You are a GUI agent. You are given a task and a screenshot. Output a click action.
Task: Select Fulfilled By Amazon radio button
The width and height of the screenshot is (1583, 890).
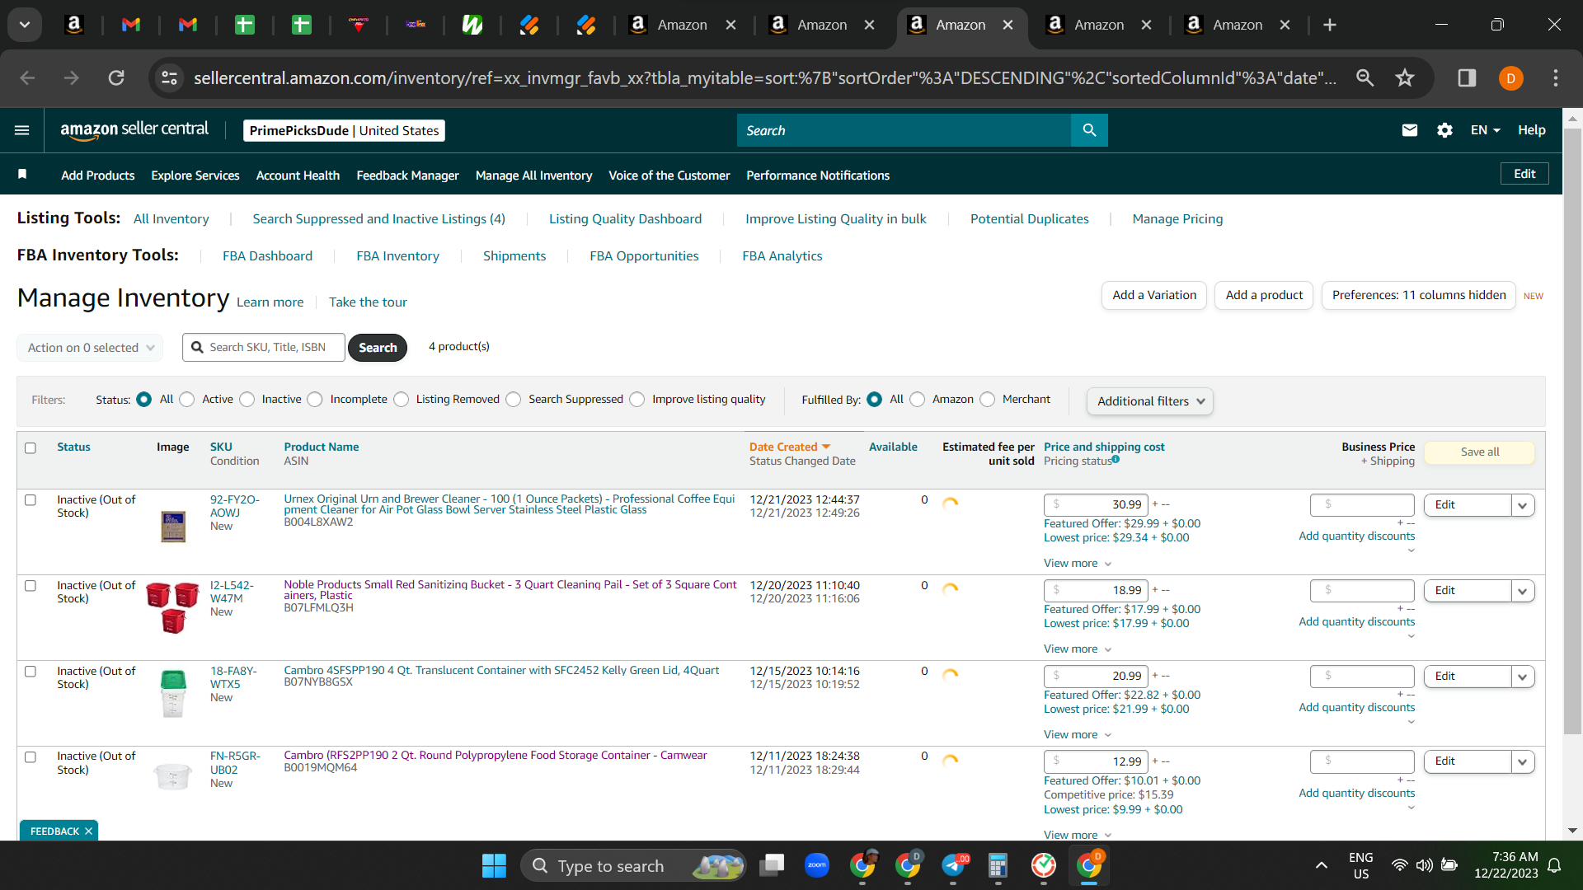[x=918, y=400]
